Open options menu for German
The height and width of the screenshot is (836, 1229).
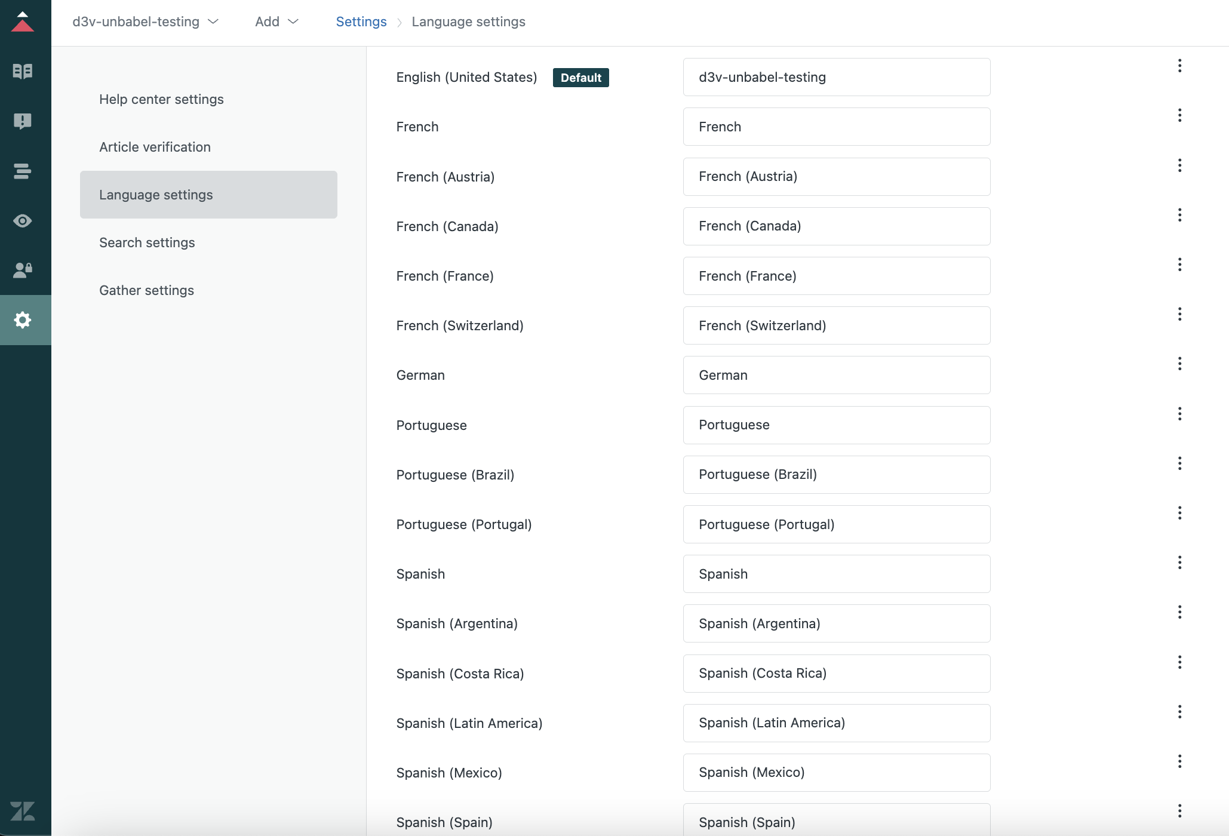coord(1179,364)
